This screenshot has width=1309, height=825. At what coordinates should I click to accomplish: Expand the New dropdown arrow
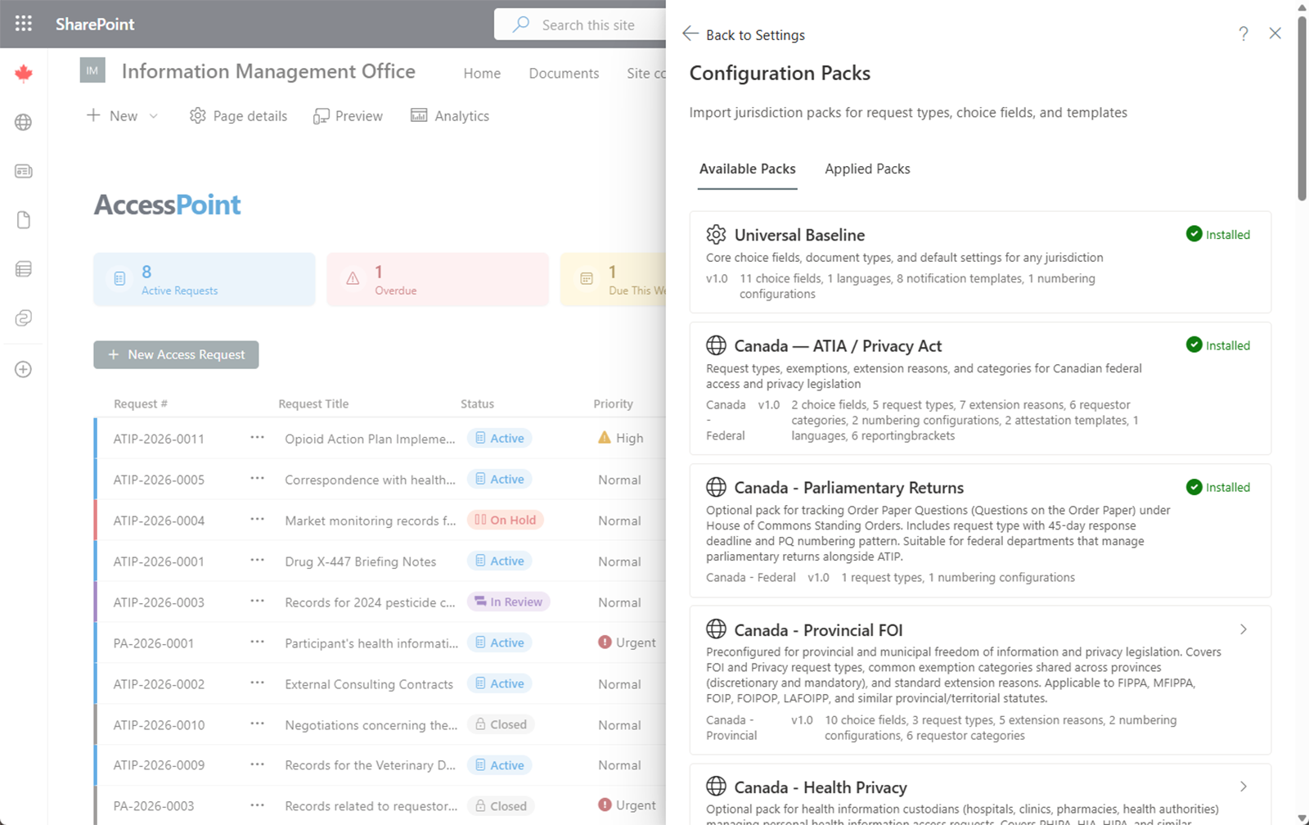tap(154, 116)
